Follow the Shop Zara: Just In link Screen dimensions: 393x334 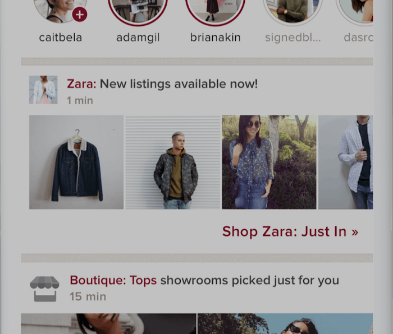coord(290,231)
